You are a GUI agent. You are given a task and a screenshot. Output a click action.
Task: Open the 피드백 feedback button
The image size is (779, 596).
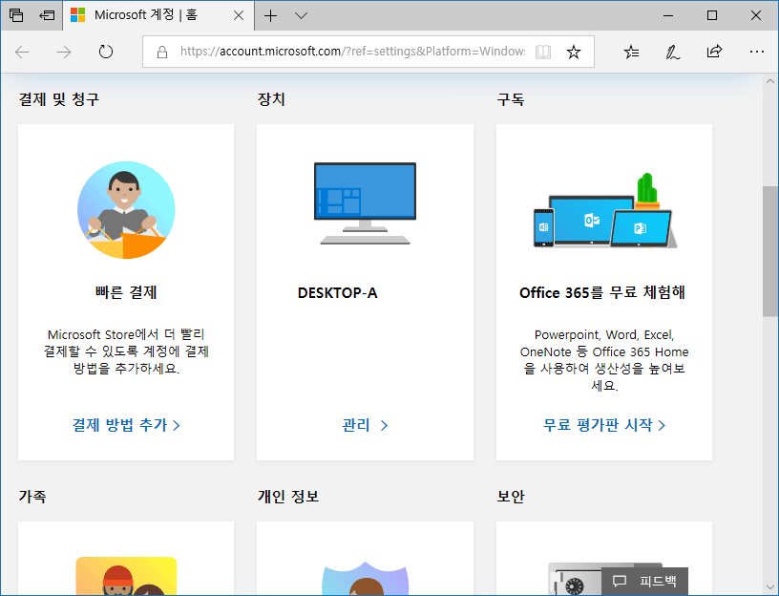click(644, 581)
